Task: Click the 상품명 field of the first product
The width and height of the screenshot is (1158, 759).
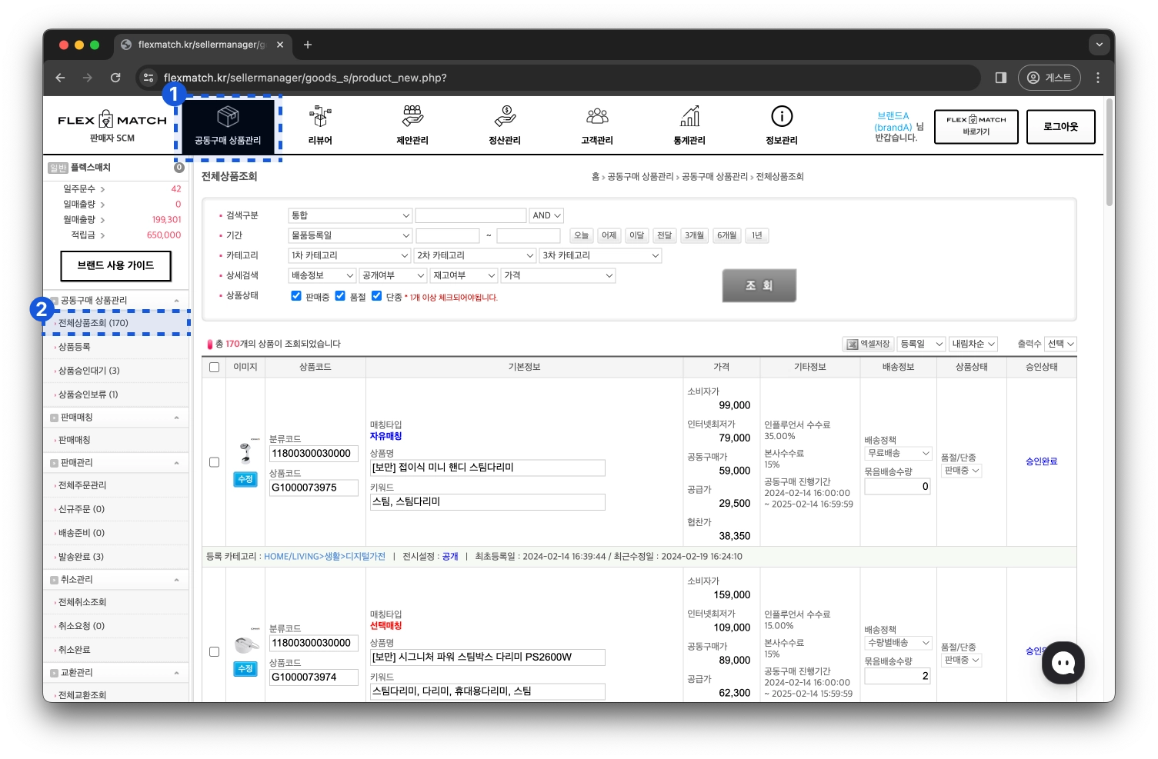Action: click(487, 468)
